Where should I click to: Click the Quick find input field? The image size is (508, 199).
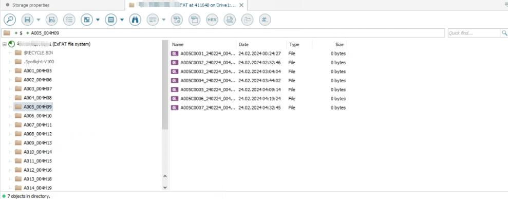tap(474, 33)
